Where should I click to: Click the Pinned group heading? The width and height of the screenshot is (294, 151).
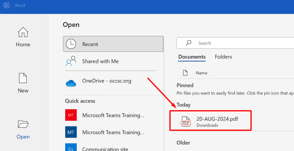click(185, 85)
